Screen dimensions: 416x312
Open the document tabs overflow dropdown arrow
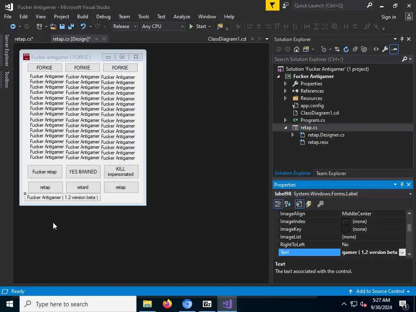pos(266,39)
